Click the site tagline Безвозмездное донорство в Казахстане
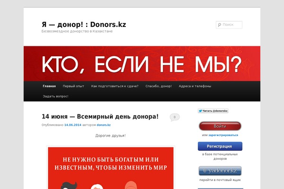 [x=77, y=31]
